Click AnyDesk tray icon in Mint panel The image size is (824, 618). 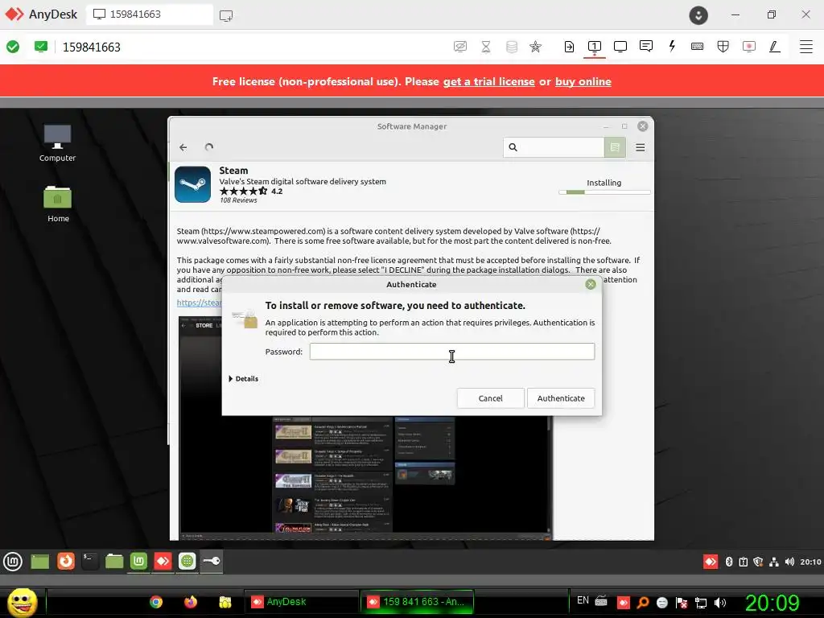tap(711, 562)
